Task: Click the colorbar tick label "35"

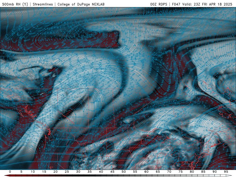Action: coord(90,172)
